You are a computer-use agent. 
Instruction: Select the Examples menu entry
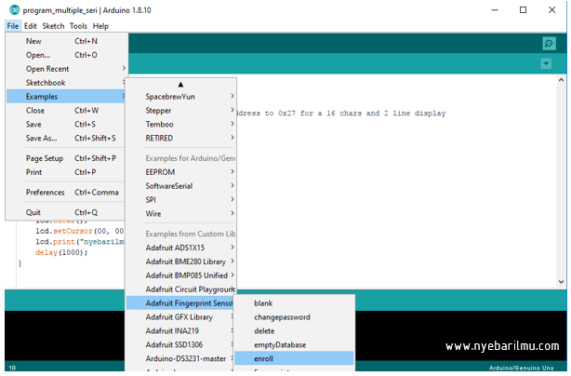[65, 97]
